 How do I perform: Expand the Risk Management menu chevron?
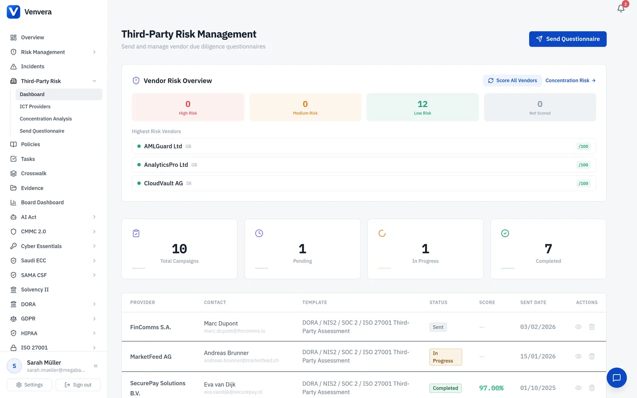pos(94,52)
